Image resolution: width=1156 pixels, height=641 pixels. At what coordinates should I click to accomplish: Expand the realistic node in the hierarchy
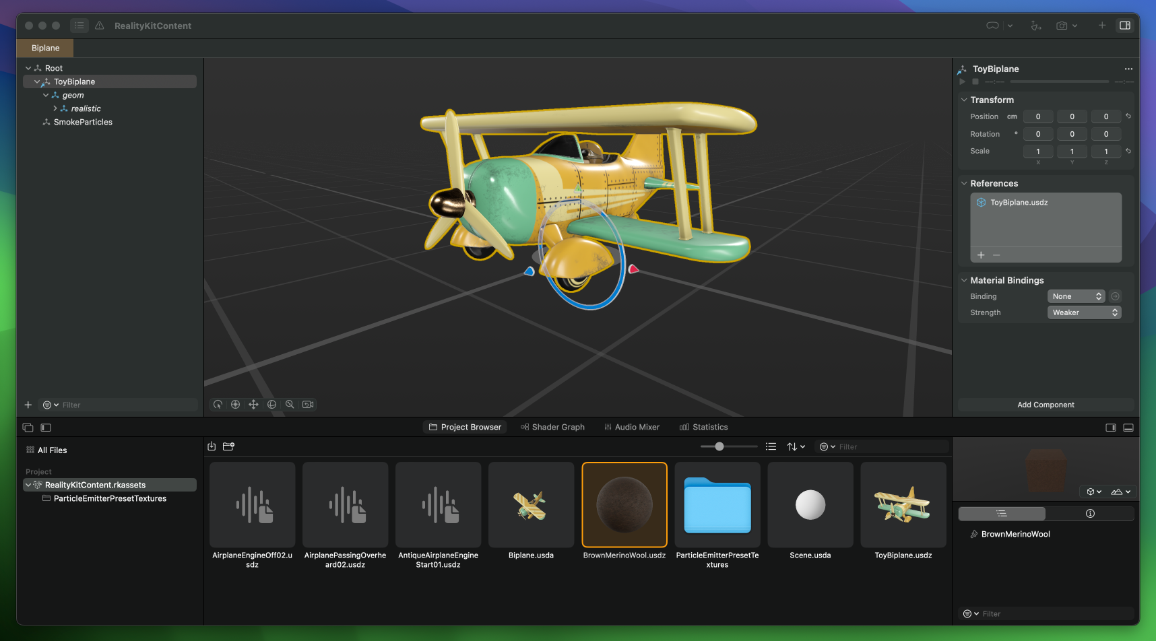[x=55, y=108]
